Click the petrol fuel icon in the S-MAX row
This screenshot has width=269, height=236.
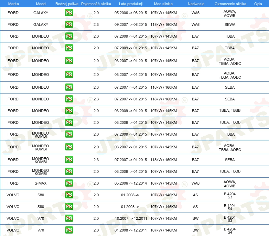pyautogui.click(x=69, y=183)
